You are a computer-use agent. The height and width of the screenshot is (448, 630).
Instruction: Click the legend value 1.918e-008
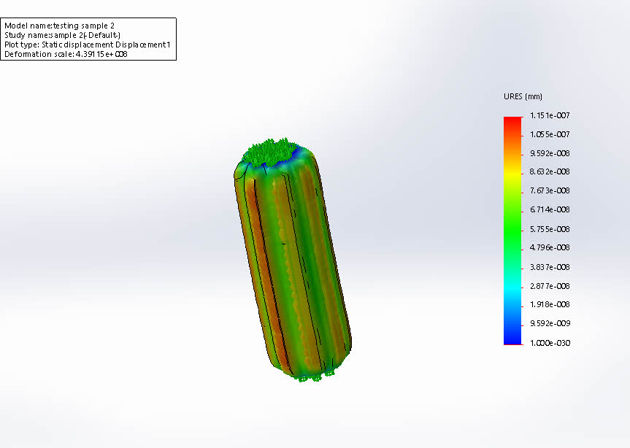pos(550,305)
